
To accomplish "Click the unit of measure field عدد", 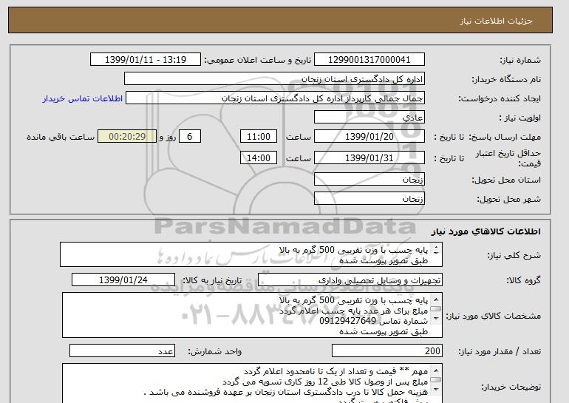I will coord(122,350).
